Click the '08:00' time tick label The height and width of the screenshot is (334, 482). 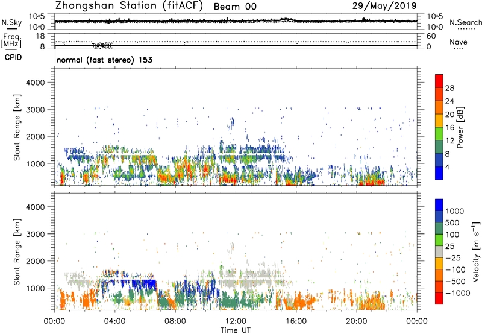click(175, 321)
